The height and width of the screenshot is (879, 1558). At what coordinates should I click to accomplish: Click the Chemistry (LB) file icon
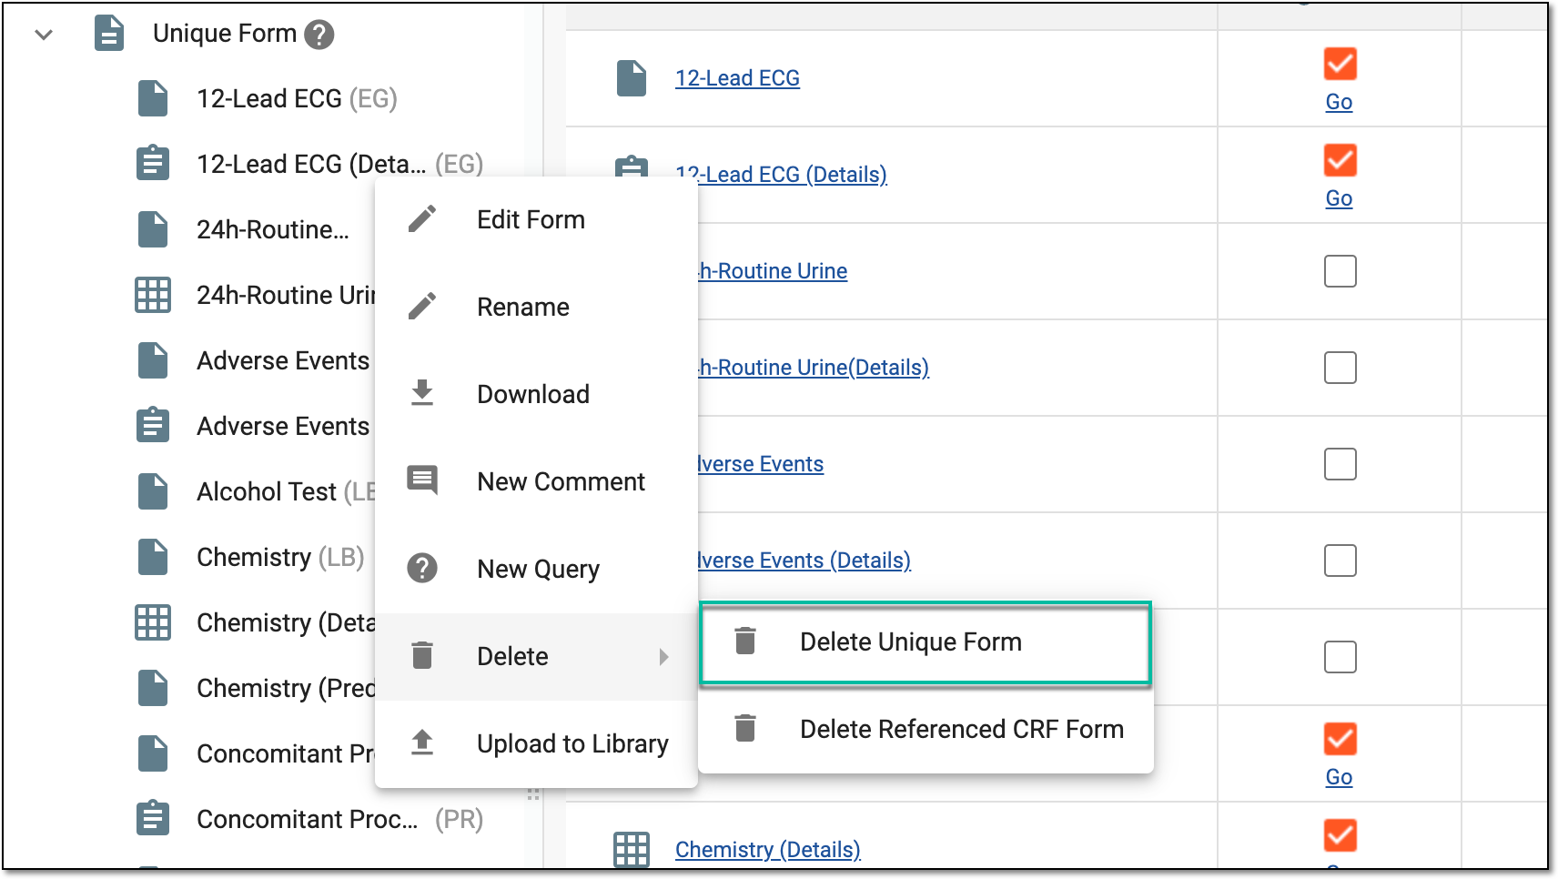click(x=153, y=557)
